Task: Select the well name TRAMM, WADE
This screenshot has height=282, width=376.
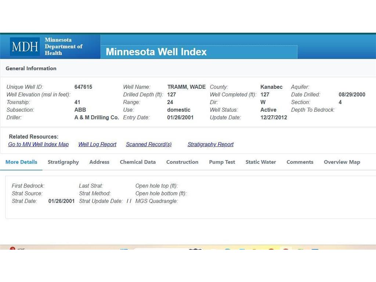Action: (x=186, y=87)
